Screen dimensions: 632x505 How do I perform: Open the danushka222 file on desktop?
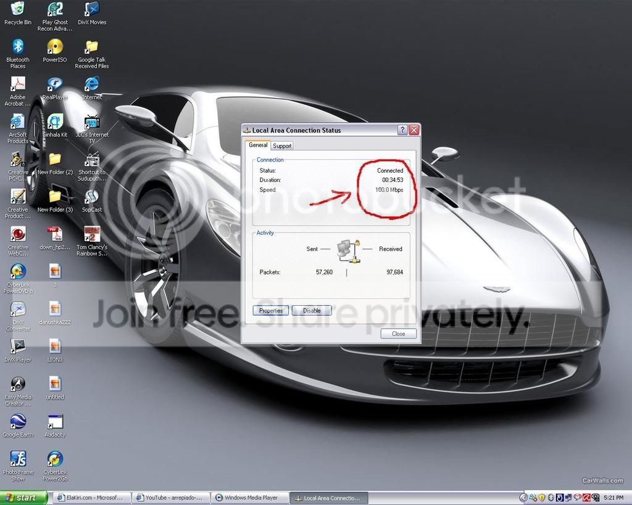pos(55,313)
